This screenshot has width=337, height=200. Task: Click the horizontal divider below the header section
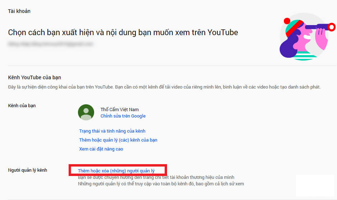172,66
